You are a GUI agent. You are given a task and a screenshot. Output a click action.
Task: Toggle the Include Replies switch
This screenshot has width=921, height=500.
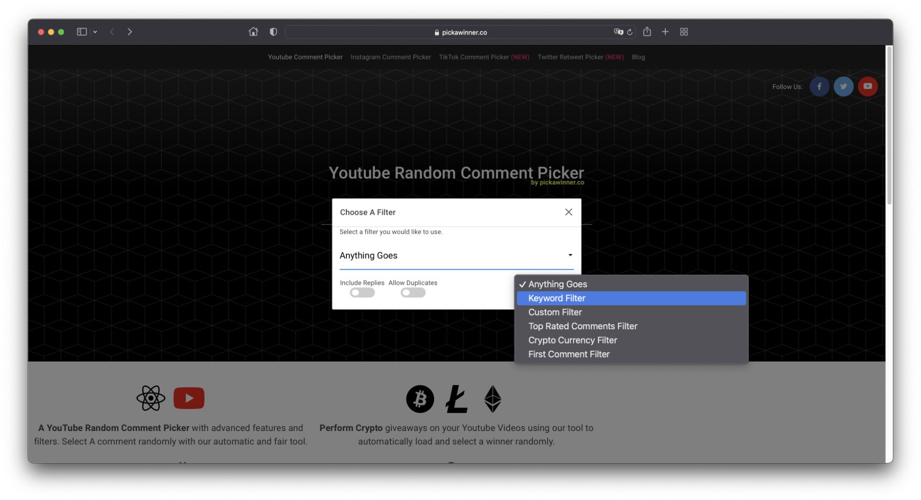[362, 293]
